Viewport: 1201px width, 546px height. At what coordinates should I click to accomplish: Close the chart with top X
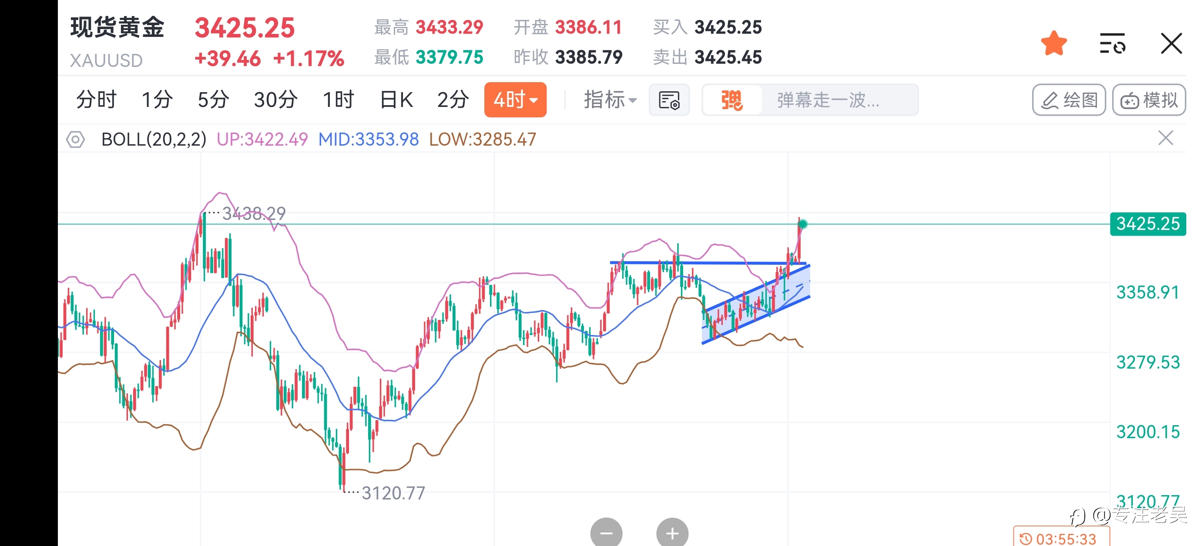coord(1171,43)
